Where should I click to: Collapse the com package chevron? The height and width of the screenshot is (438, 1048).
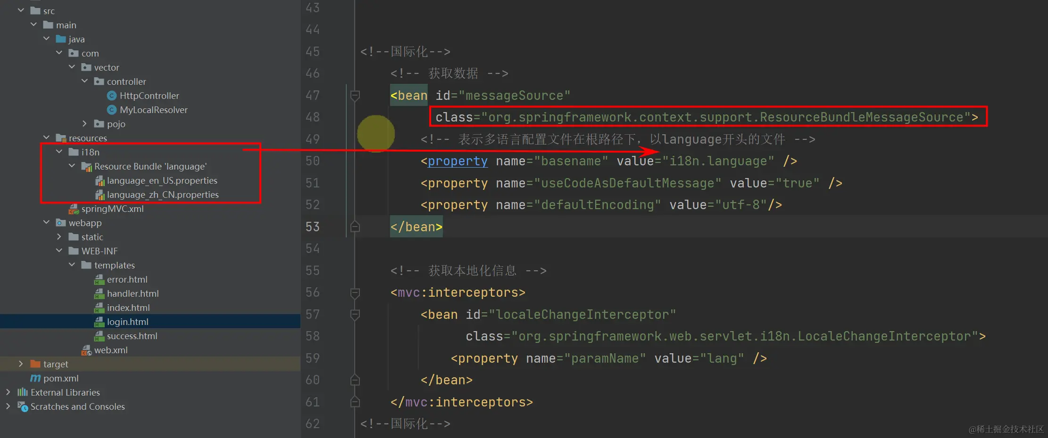click(x=59, y=52)
